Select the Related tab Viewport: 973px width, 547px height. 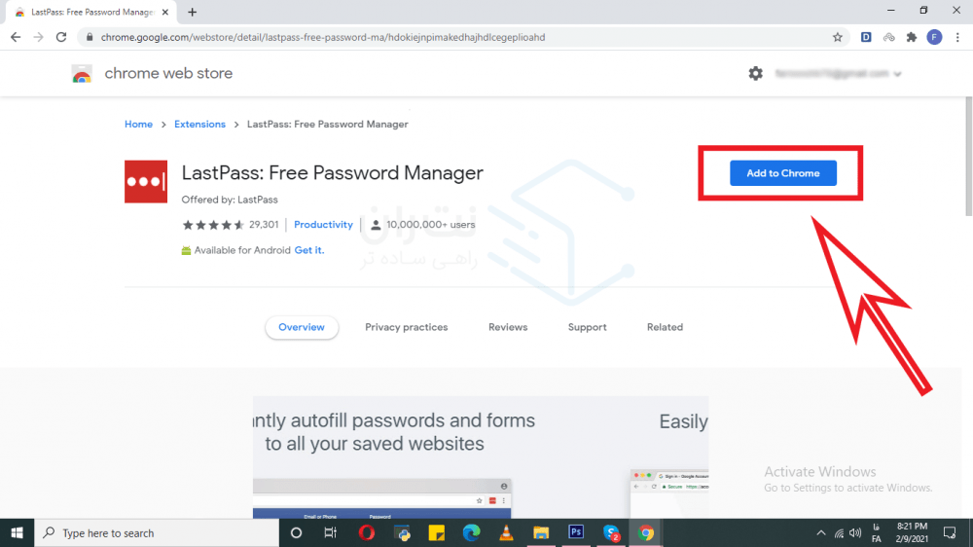(665, 327)
